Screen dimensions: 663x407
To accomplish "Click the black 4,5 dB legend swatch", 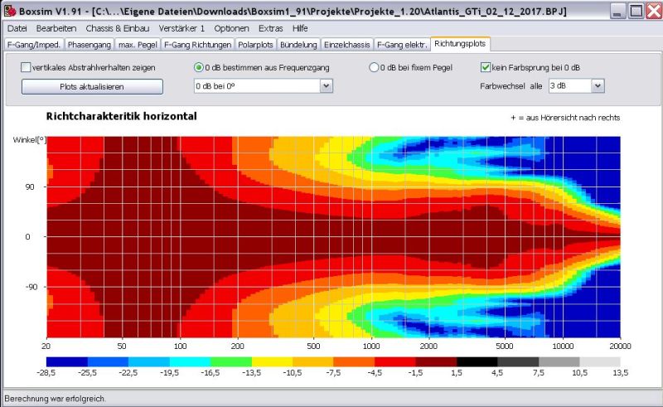I will (x=476, y=362).
